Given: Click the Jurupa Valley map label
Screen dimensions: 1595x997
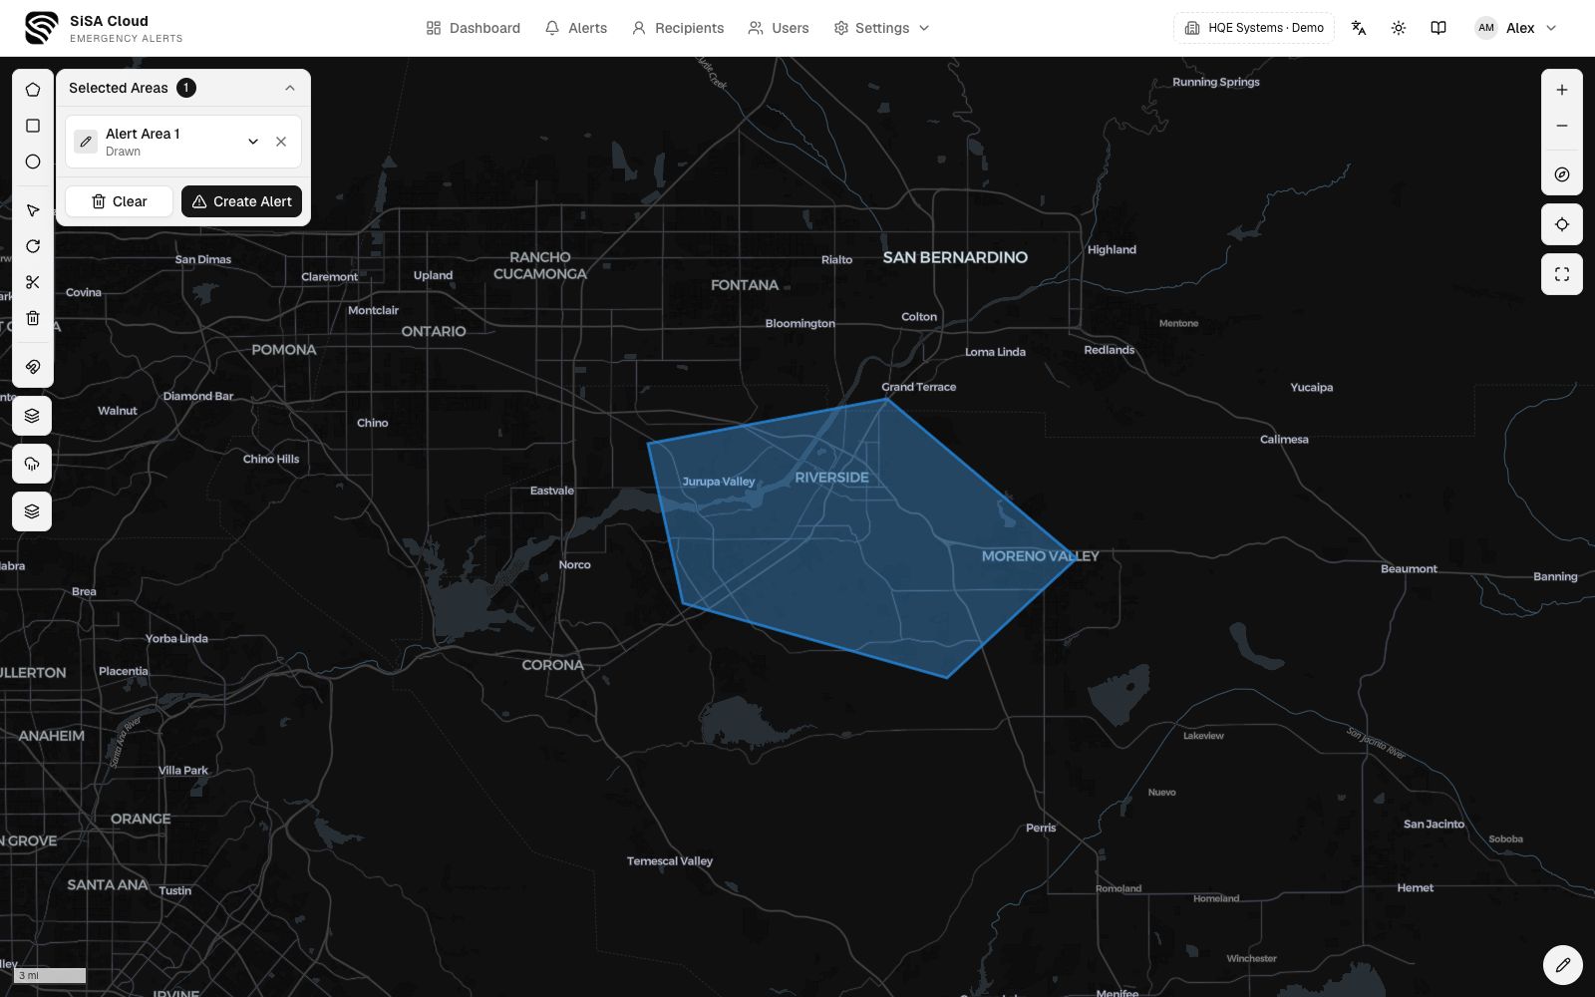Looking at the screenshot, I should 719,482.
